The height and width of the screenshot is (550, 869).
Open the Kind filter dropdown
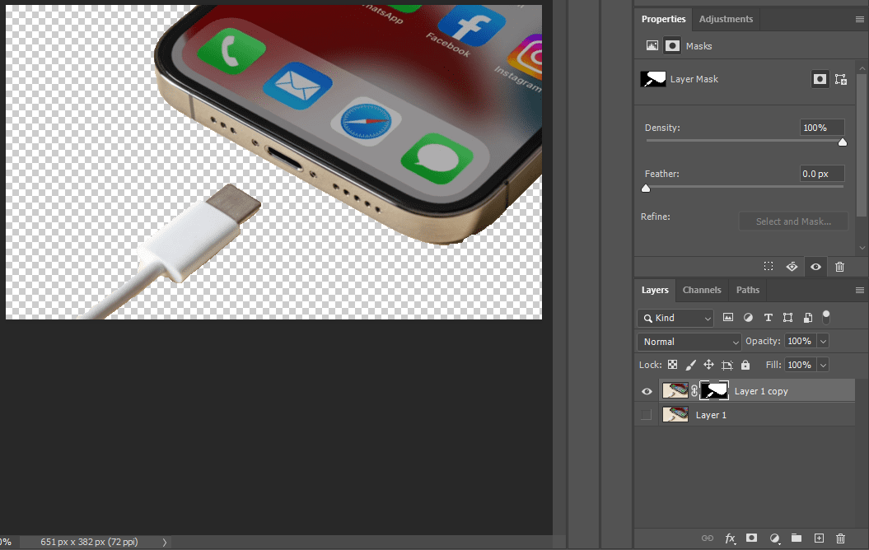point(675,318)
